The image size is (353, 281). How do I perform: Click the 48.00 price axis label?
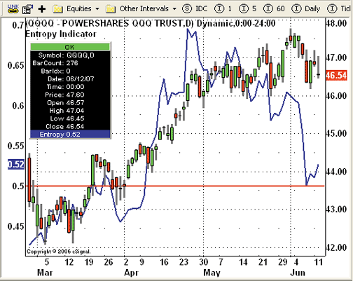point(336,23)
